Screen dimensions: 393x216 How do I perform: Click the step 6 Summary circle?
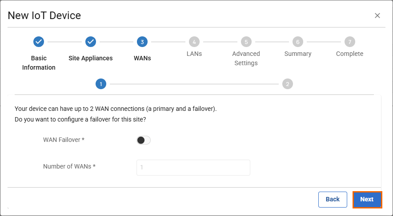point(298,42)
